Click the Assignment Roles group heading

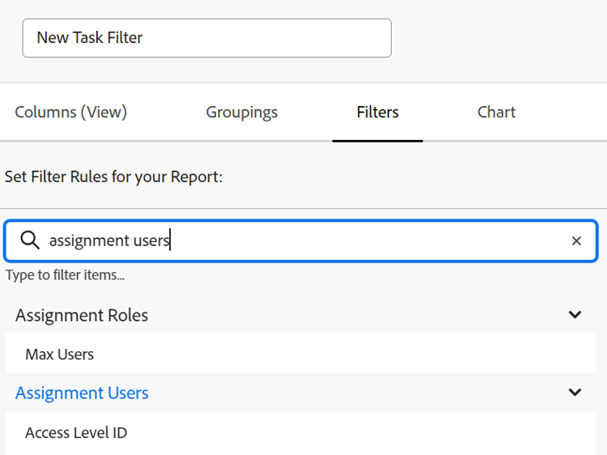82,315
